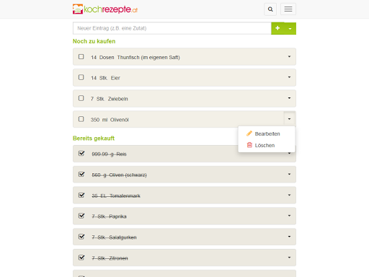This screenshot has width=369, height=277.
Task: Click the Neuer Eintrag input field
Action: click(172, 28)
